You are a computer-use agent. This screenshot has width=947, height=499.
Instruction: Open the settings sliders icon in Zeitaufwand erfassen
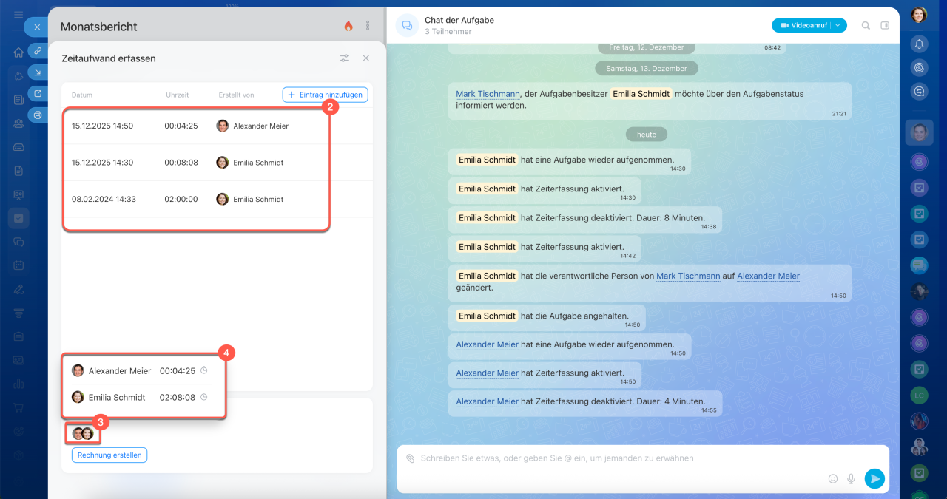pyautogui.click(x=345, y=58)
